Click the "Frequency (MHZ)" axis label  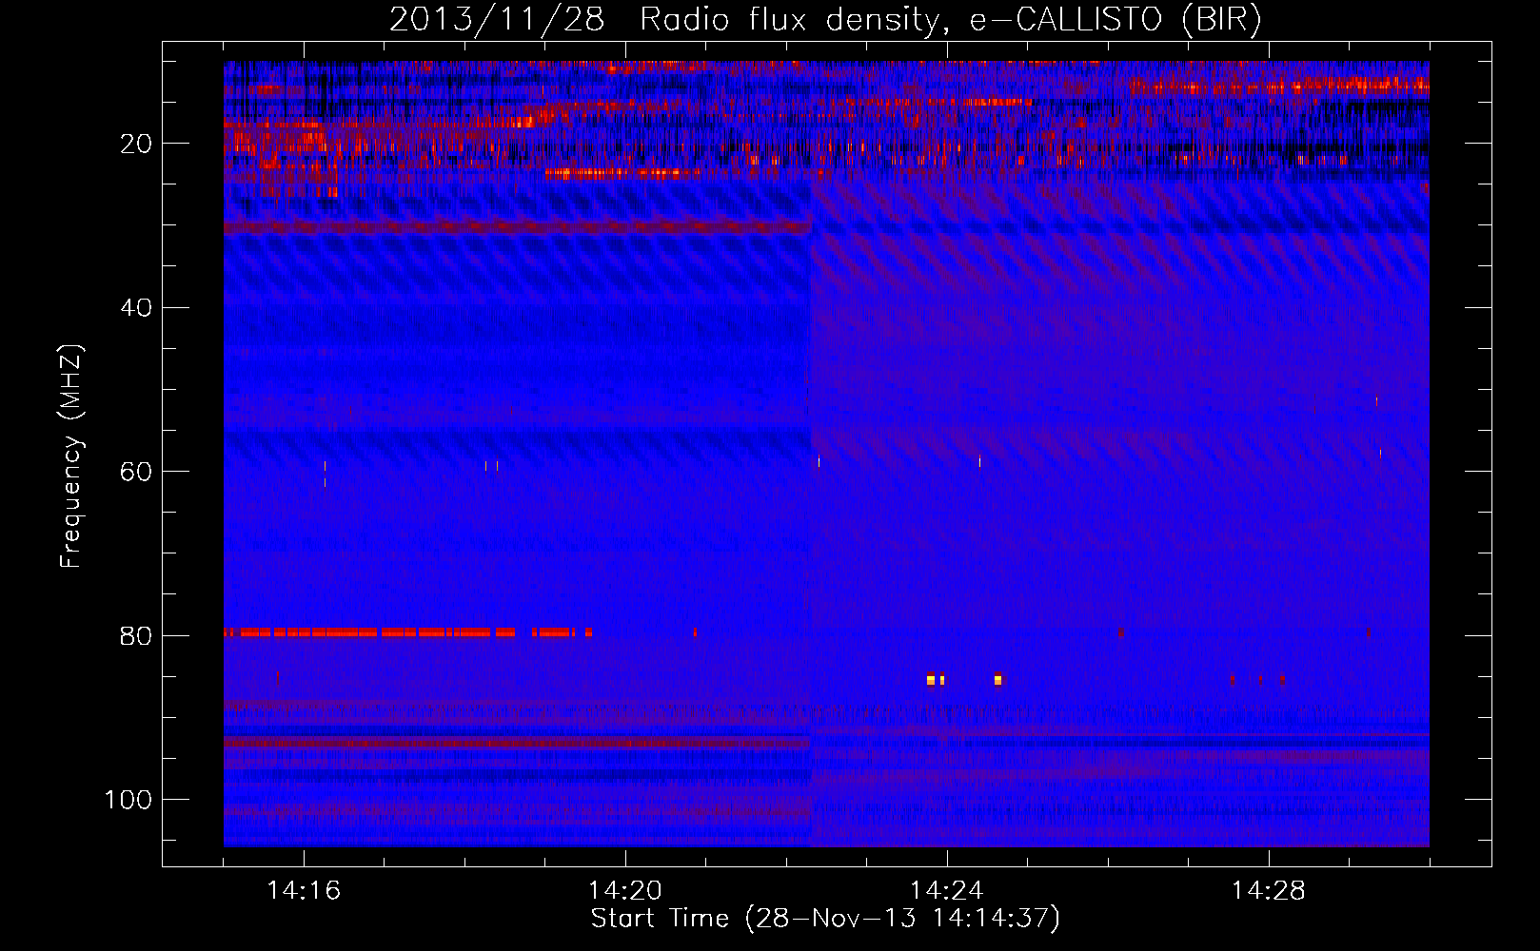tap(71, 456)
